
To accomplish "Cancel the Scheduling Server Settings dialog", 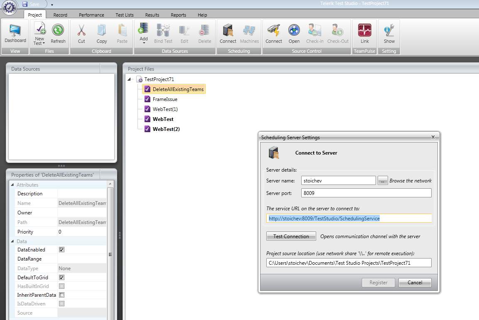I will [x=415, y=283].
